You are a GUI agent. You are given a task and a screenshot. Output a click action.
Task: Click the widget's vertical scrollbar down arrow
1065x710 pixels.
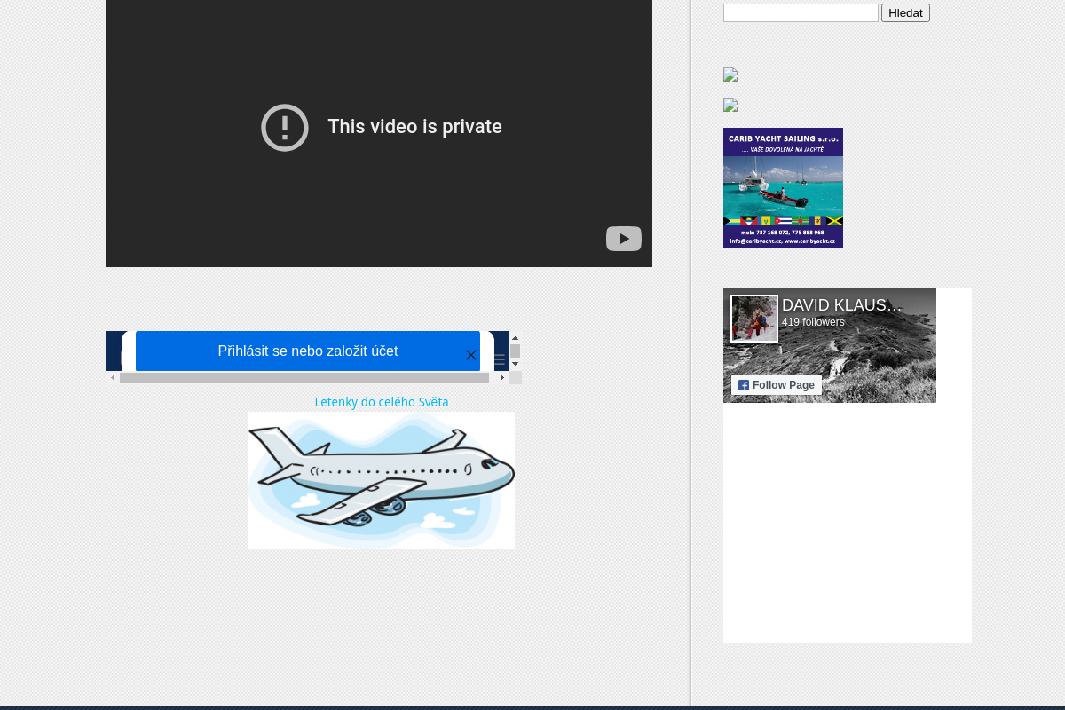click(515, 364)
